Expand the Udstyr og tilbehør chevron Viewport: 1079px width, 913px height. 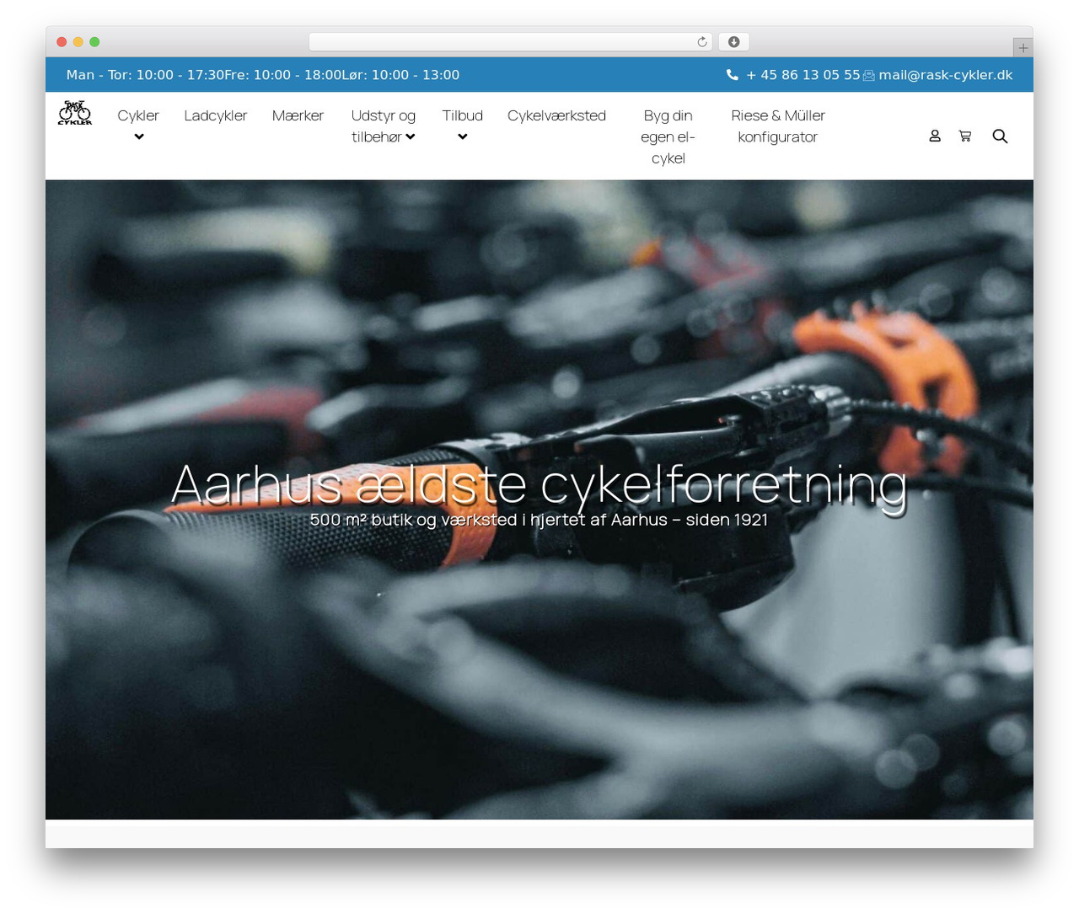411,137
